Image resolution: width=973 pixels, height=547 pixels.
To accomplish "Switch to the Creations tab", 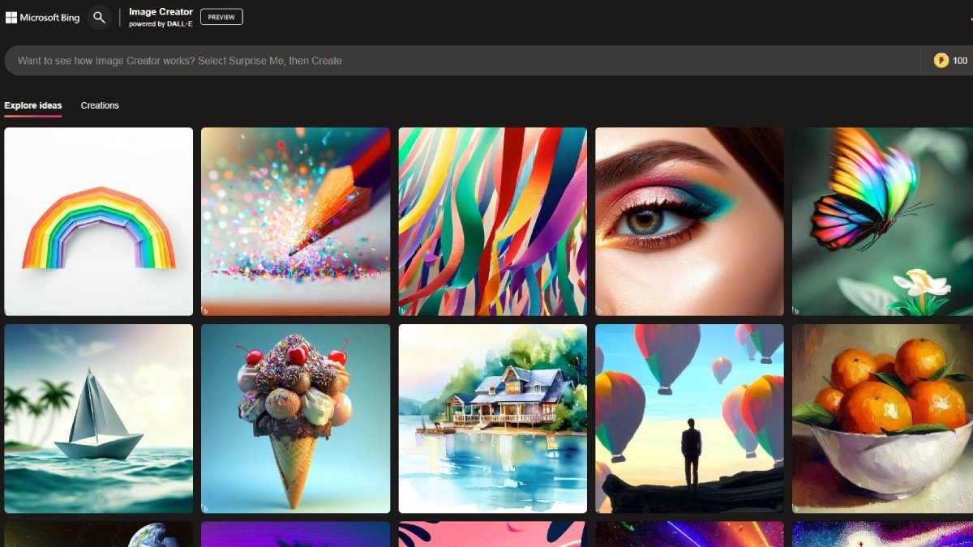I will 99,105.
